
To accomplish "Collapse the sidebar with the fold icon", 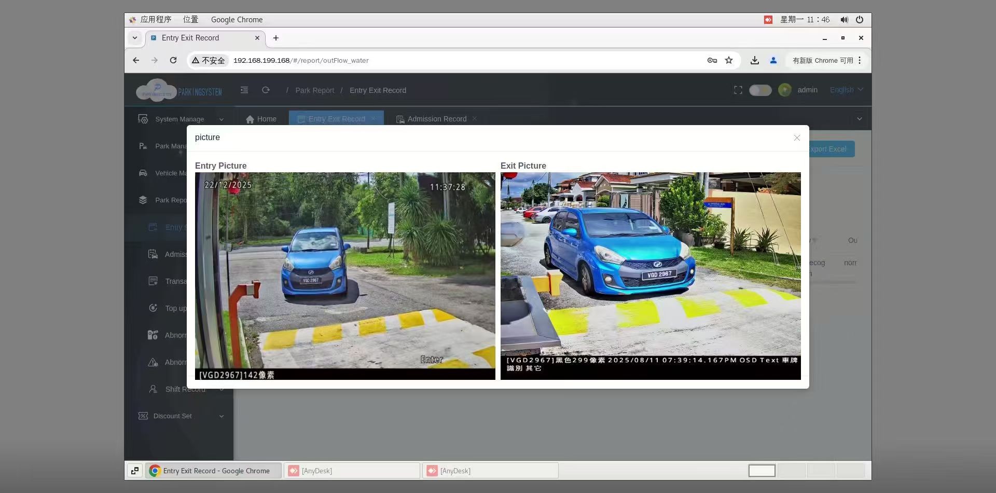I will click(x=244, y=90).
